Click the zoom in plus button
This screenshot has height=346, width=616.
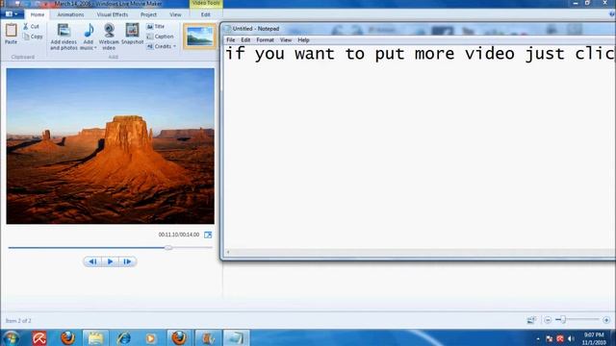click(606, 320)
